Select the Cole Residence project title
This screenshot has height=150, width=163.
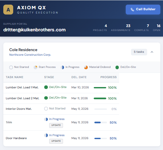[x=23, y=50]
